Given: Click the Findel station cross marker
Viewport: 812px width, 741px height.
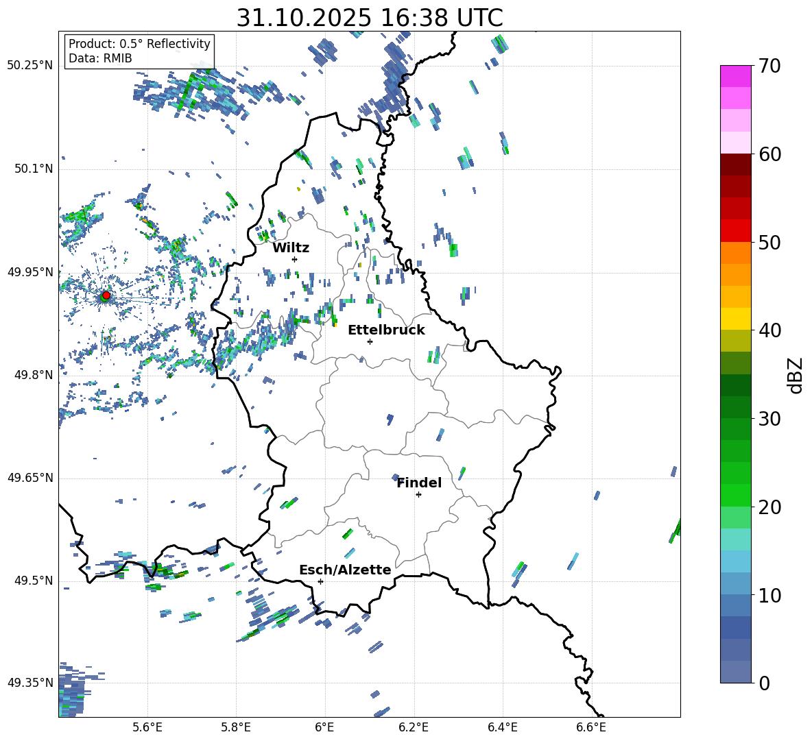Looking at the screenshot, I should point(418,494).
